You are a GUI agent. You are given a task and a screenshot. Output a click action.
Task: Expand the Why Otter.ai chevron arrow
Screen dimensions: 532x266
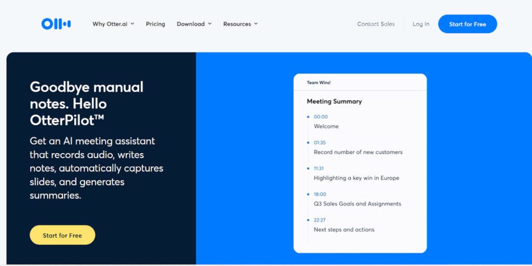pyautogui.click(x=132, y=24)
